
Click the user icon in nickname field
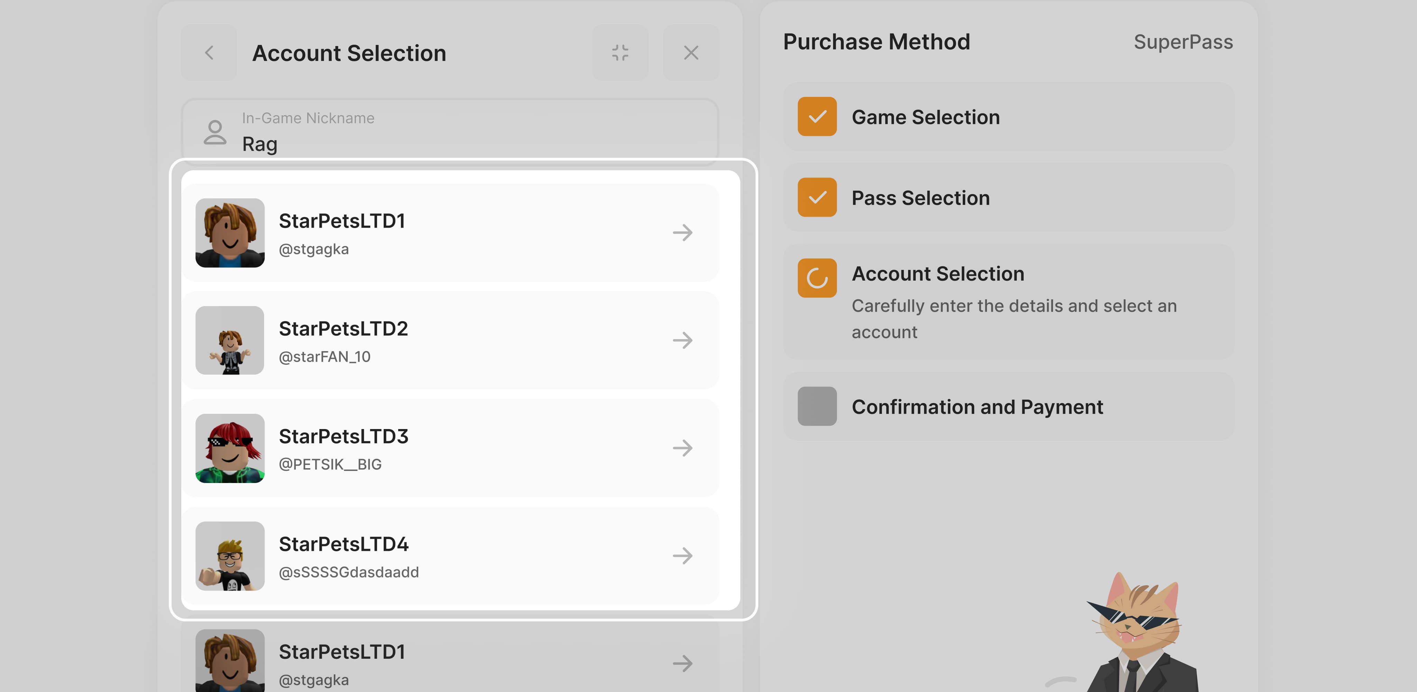(x=214, y=133)
